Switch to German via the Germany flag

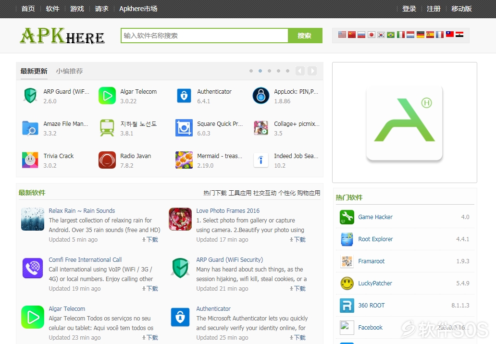tap(421, 35)
